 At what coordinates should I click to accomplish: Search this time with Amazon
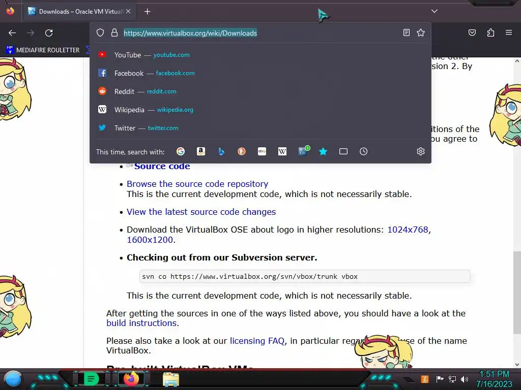tap(200, 151)
